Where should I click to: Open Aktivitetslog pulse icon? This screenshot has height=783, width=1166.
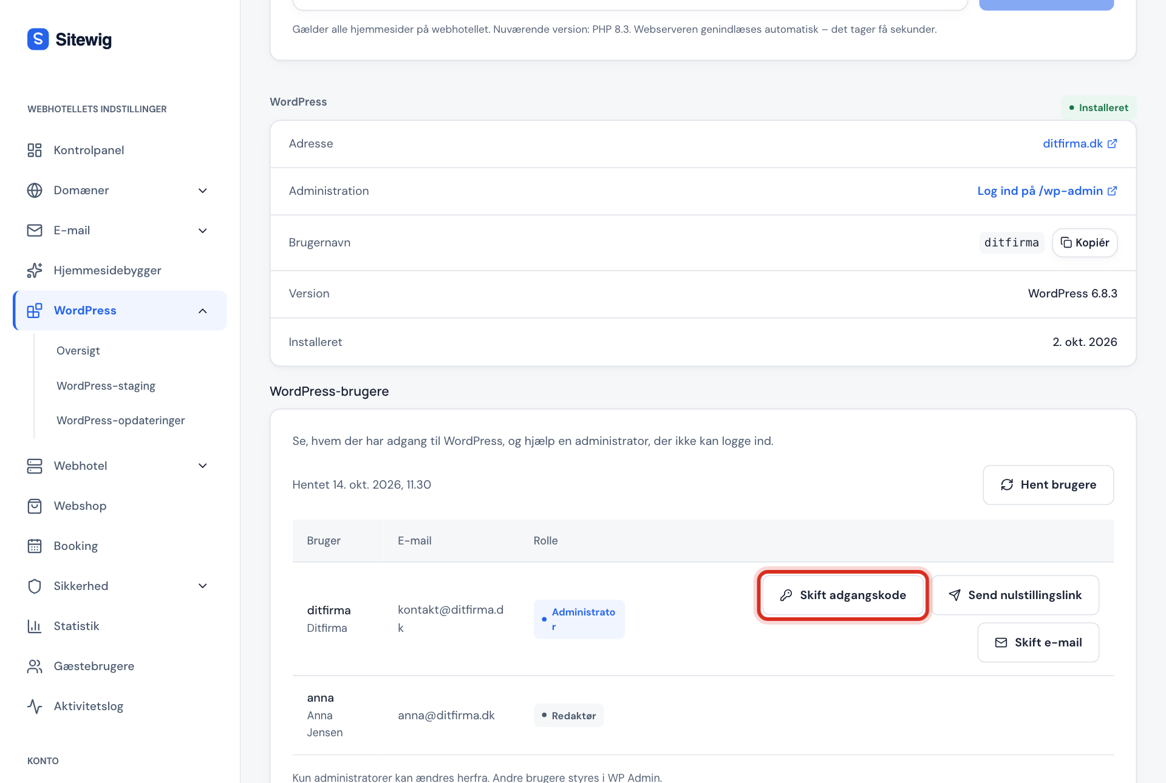(35, 706)
